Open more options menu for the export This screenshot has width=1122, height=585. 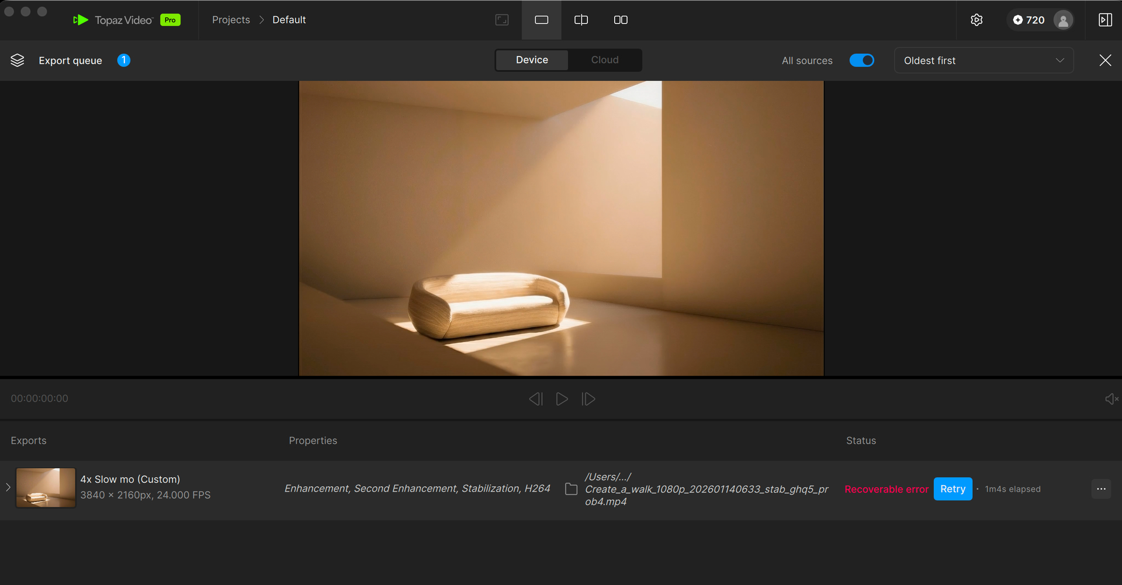click(x=1101, y=489)
